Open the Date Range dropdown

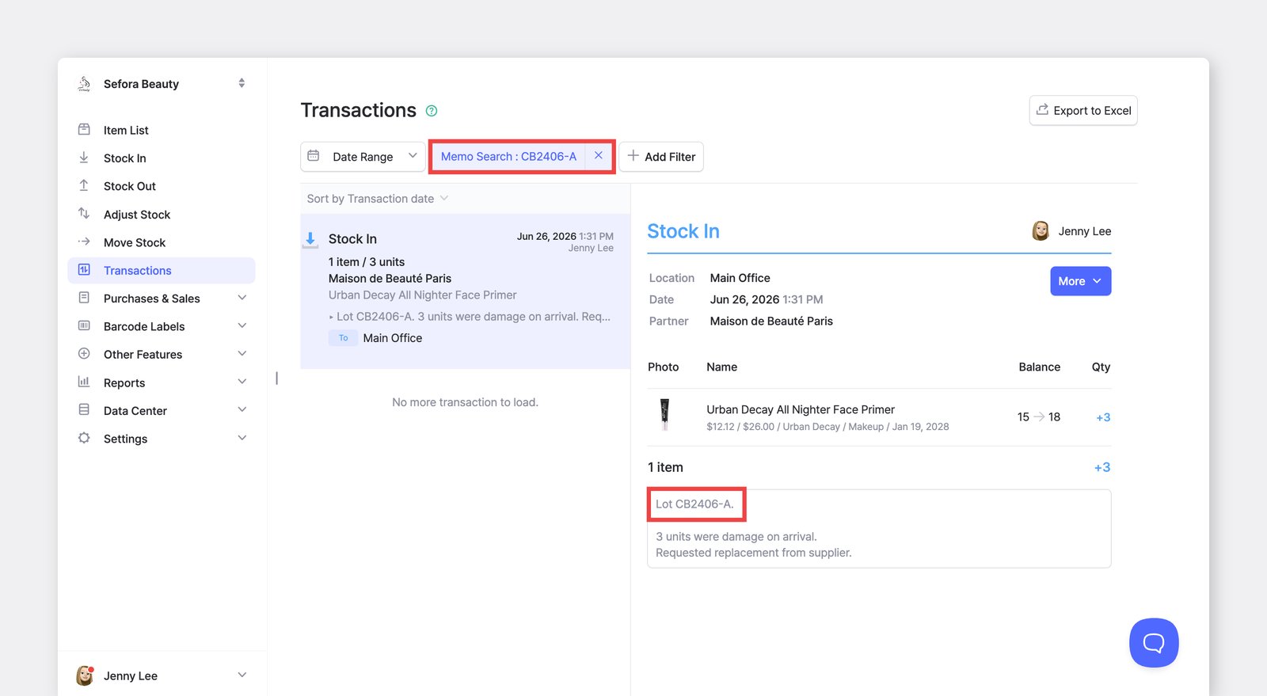point(363,156)
